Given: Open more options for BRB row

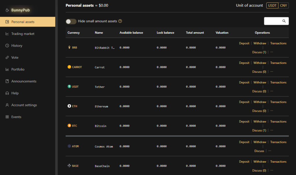Looking at the screenshot, I should tap(272, 52).
